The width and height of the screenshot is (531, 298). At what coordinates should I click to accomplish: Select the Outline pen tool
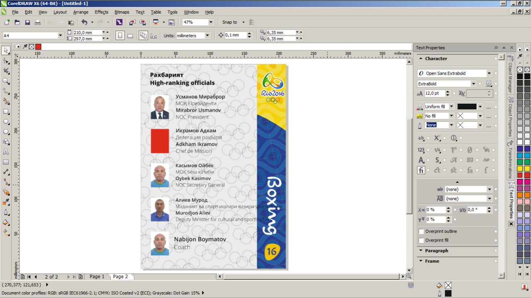pos(6,213)
